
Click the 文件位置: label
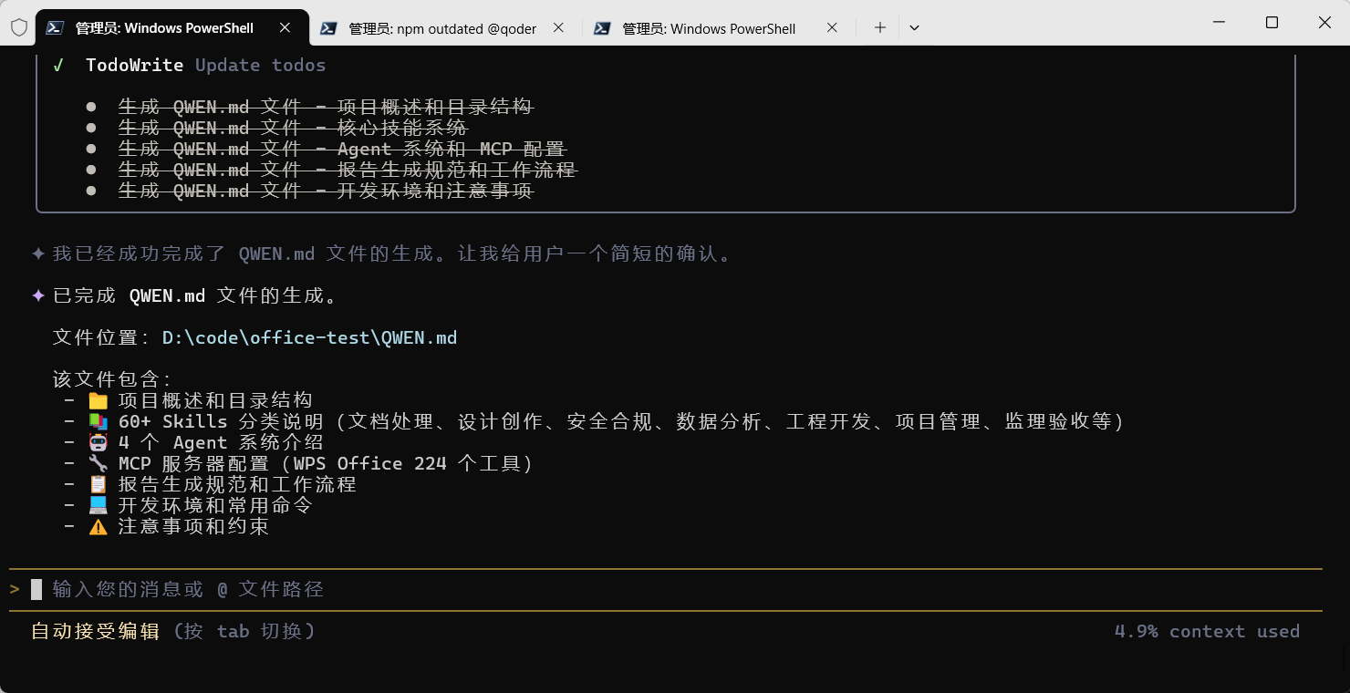pyautogui.click(x=101, y=337)
